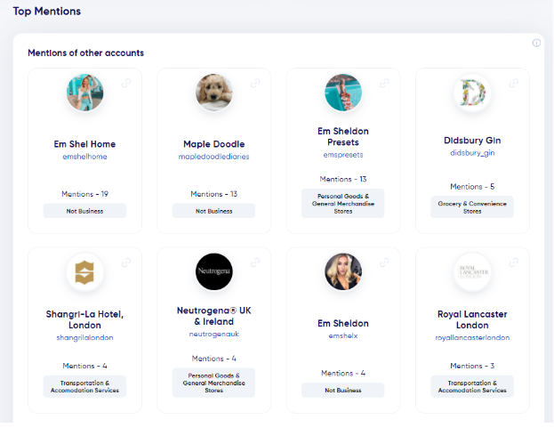
Task: Click the link icon on Em Shel Home card
Action: 126,83
